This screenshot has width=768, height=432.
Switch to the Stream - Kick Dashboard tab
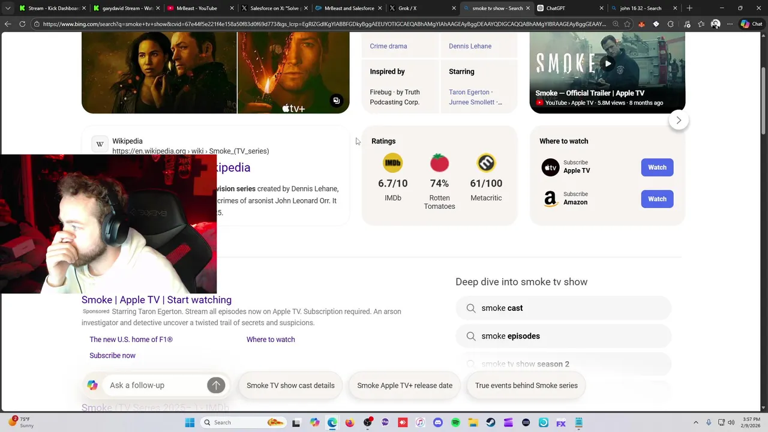coord(53,8)
